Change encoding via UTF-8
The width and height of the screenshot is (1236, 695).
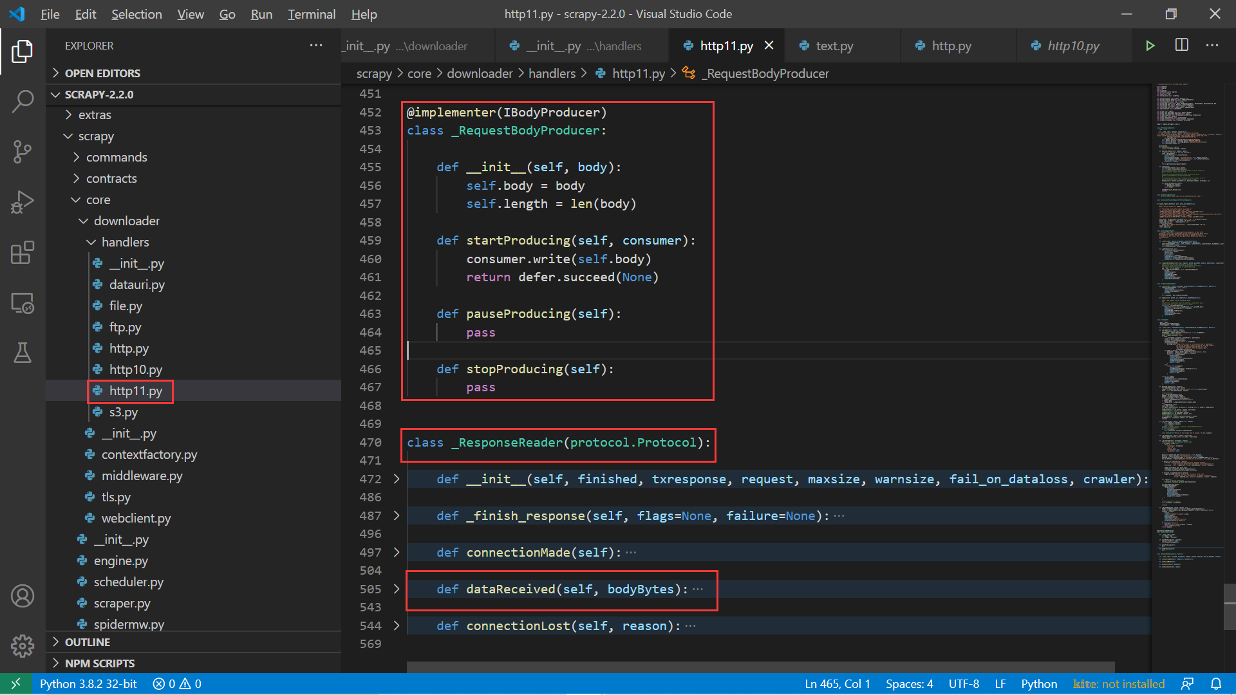pyautogui.click(x=964, y=683)
